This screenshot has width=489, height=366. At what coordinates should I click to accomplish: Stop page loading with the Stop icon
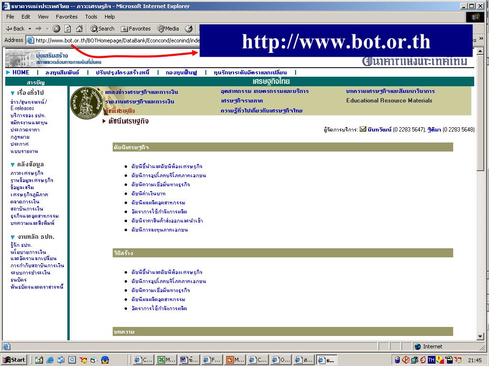(x=56, y=29)
